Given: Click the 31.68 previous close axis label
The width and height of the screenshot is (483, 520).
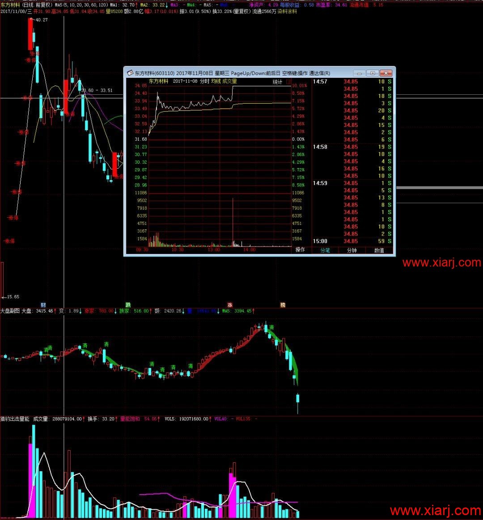Looking at the screenshot, I should (x=141, y=139).
